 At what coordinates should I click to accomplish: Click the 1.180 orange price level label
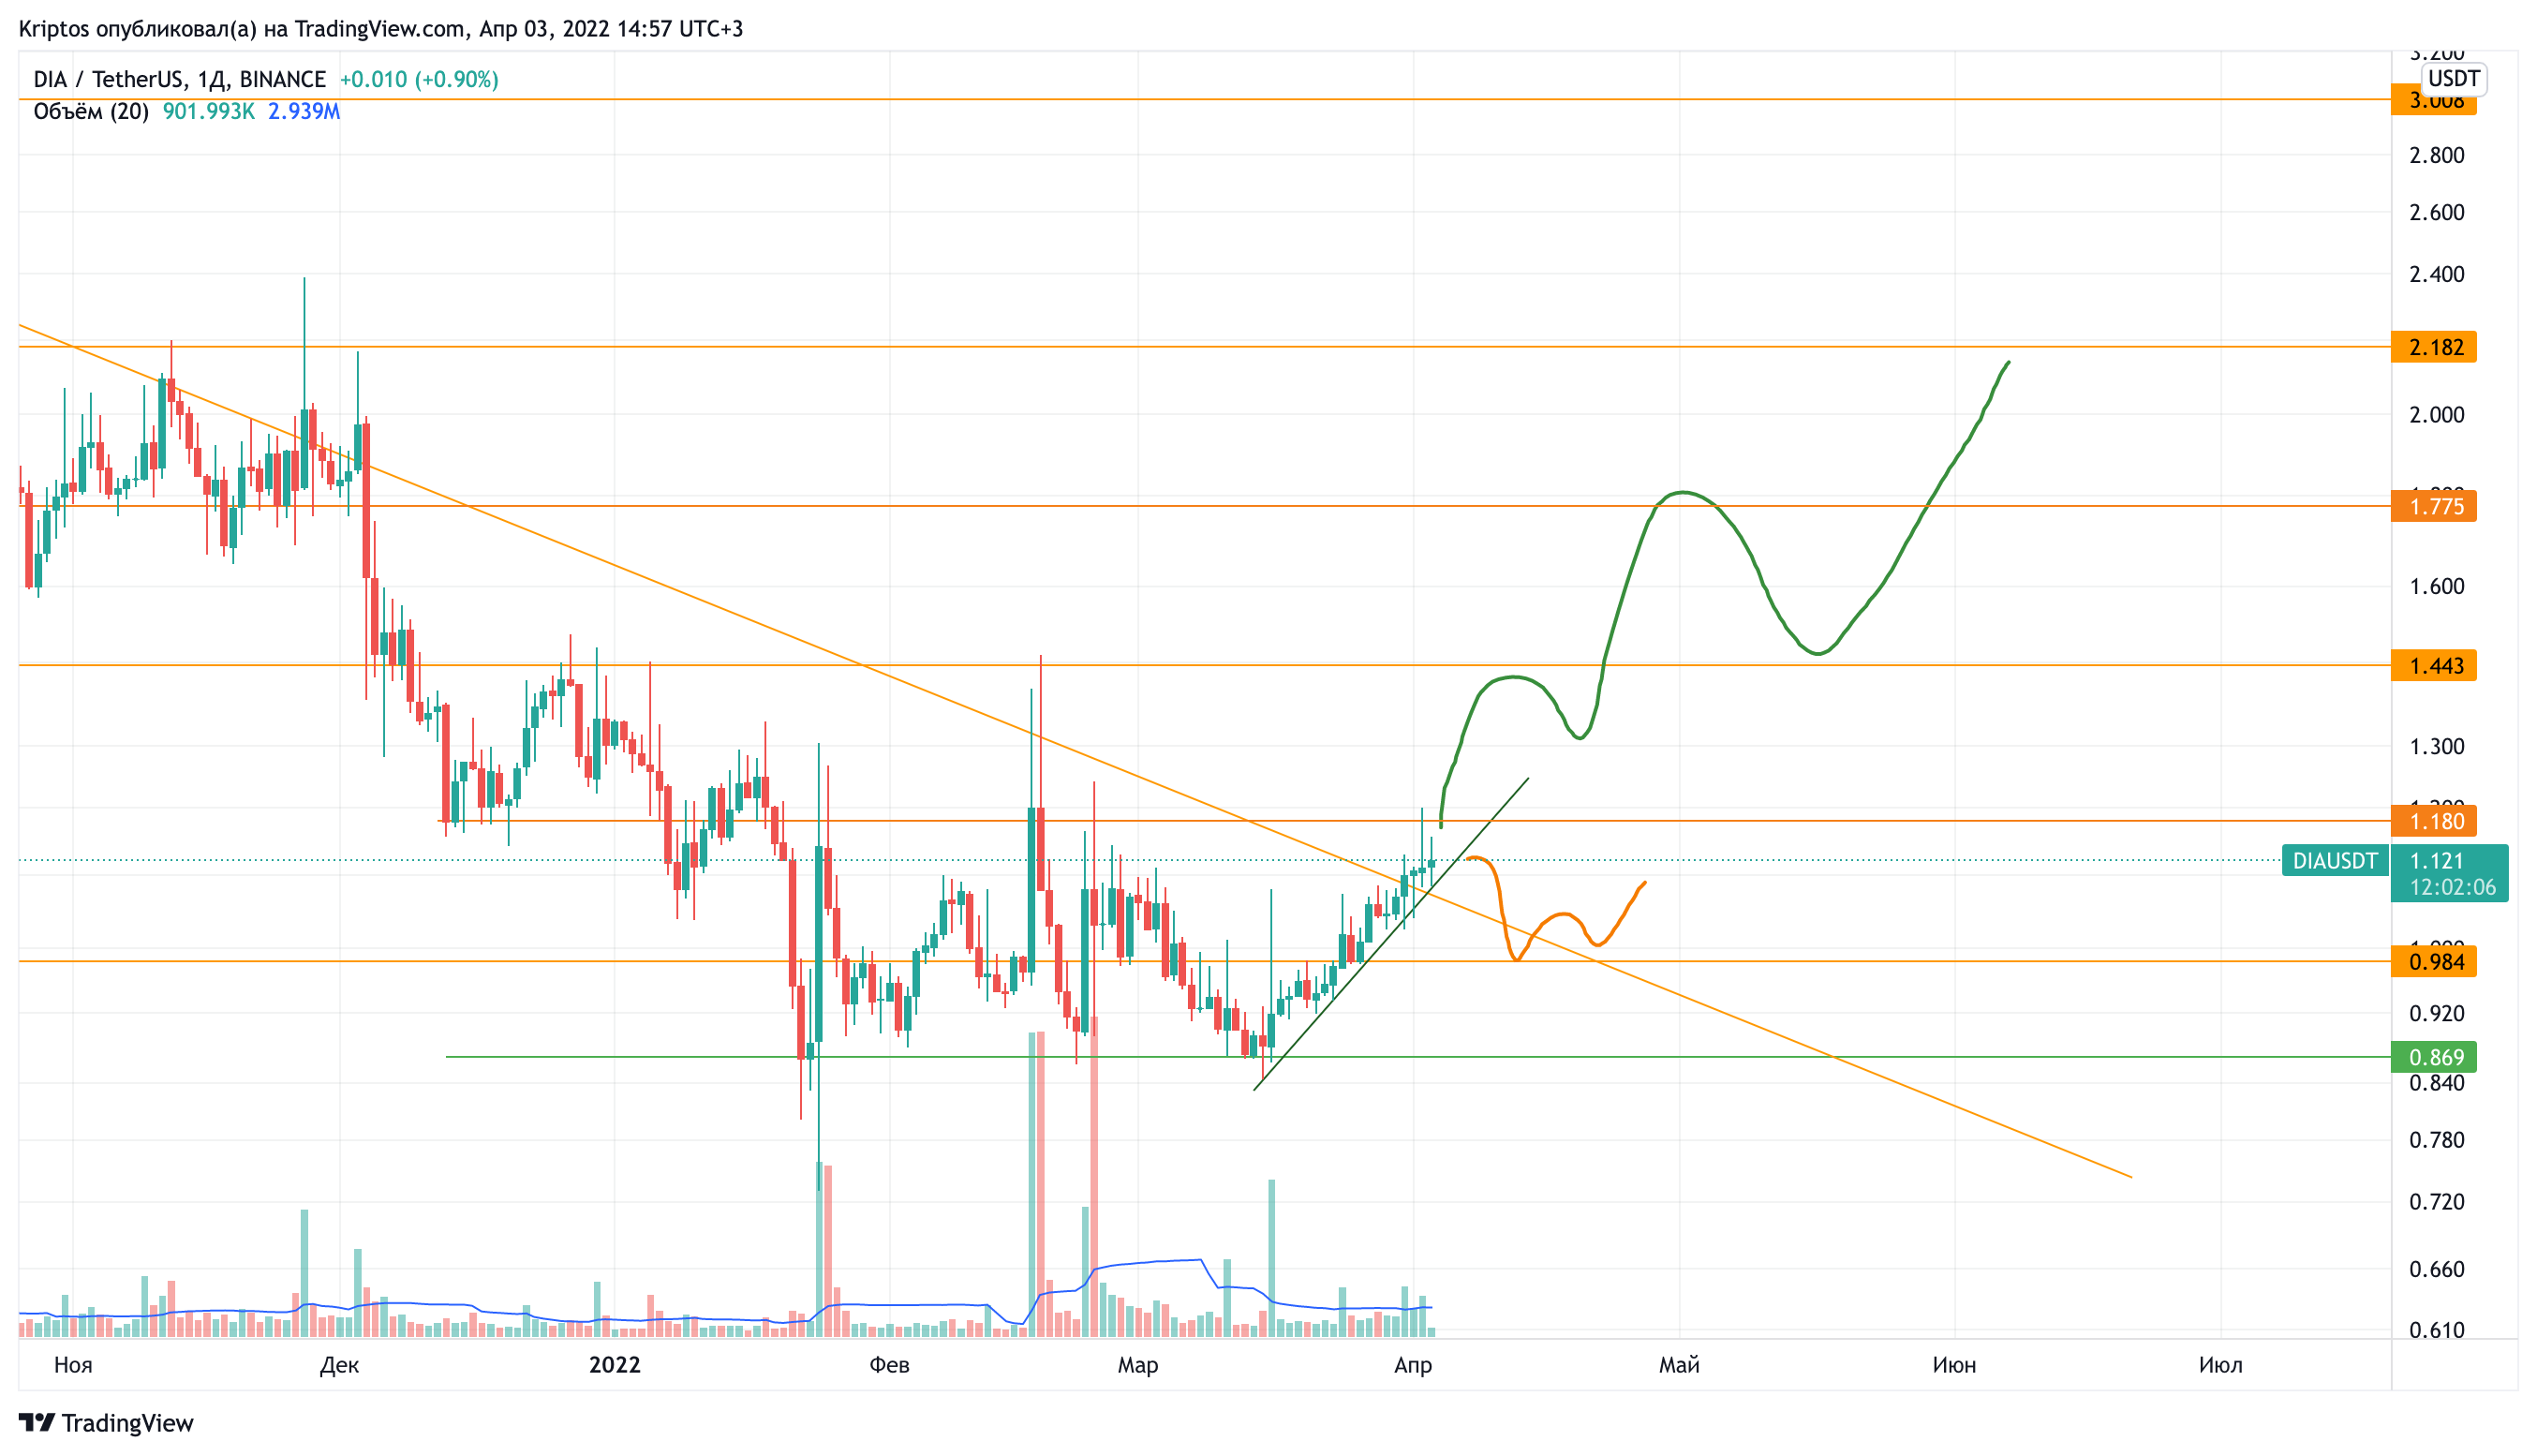(x=2434, y=821)
